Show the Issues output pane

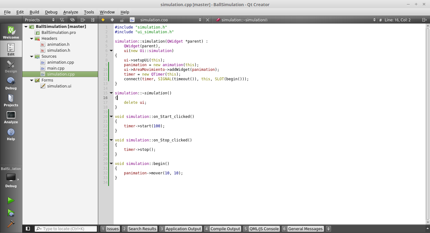[110, 229]
